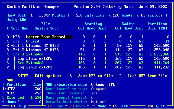Click the Unknown IPL executable code value
This screenshot has width=174, height=109.
click(103, 84)
